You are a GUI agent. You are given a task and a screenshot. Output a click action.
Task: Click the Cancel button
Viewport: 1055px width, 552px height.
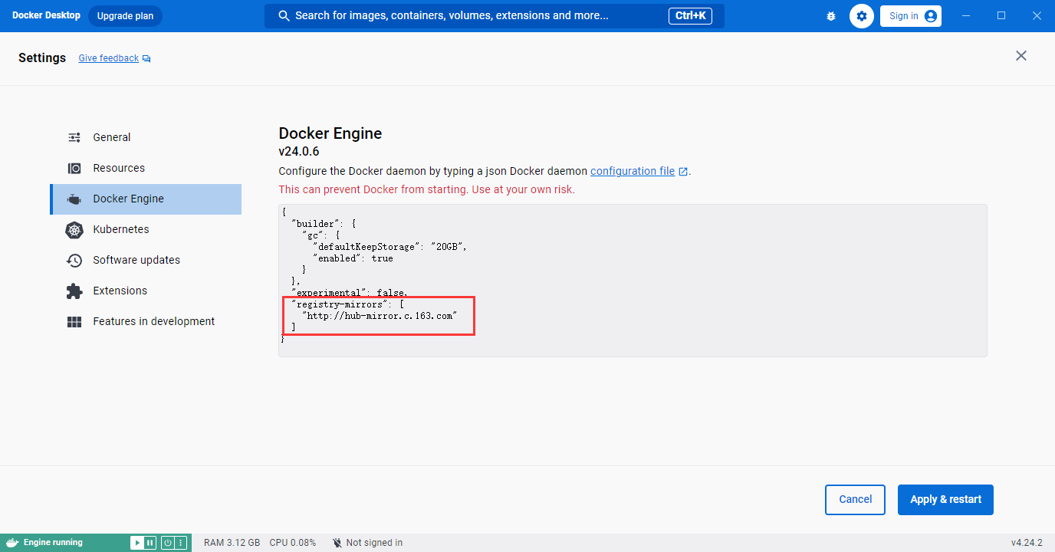pyautogui.click(x=855, y=499)
